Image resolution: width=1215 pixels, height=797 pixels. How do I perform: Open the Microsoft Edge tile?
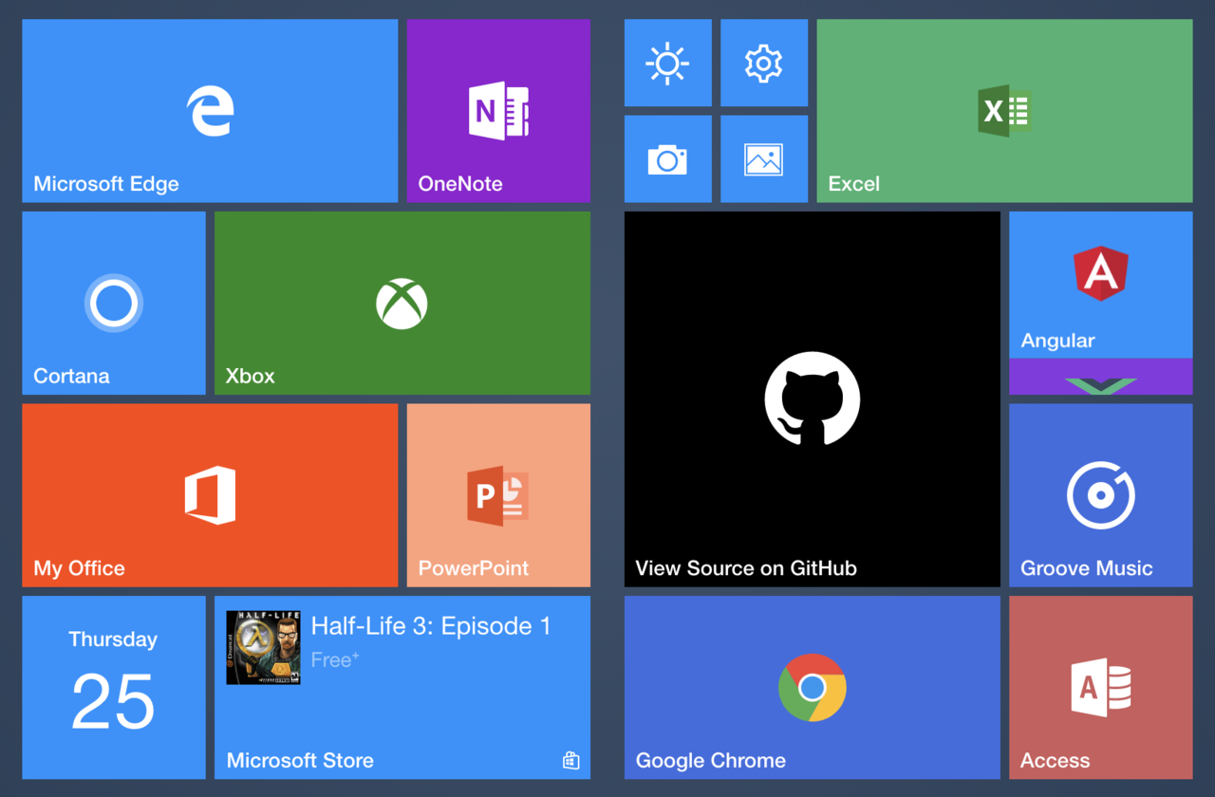tap(210, 111)
